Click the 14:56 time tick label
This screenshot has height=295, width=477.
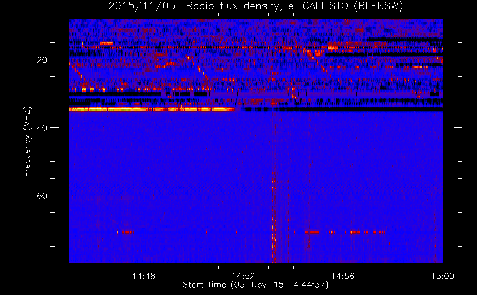point(343,276)
